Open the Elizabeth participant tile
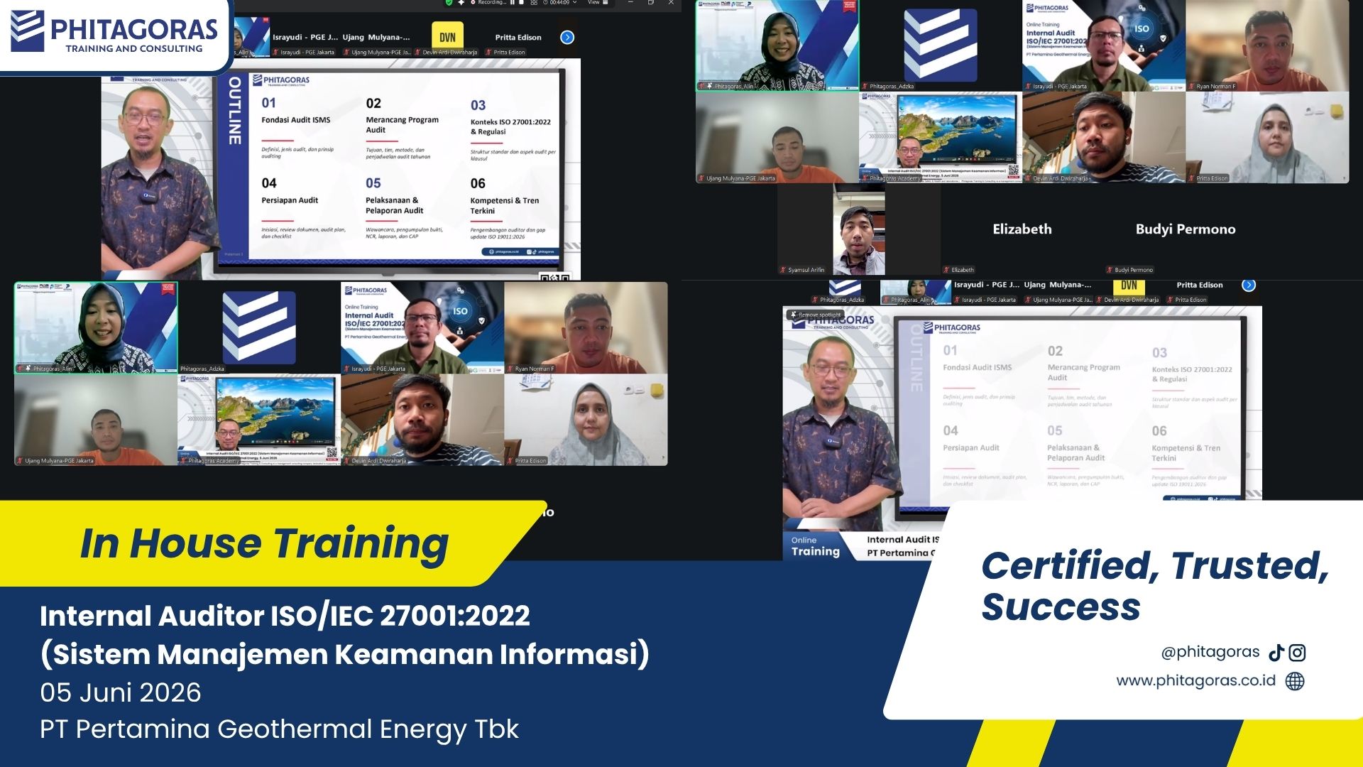The height and width of the screenshot is (767, 1363). coord(1022,229)
